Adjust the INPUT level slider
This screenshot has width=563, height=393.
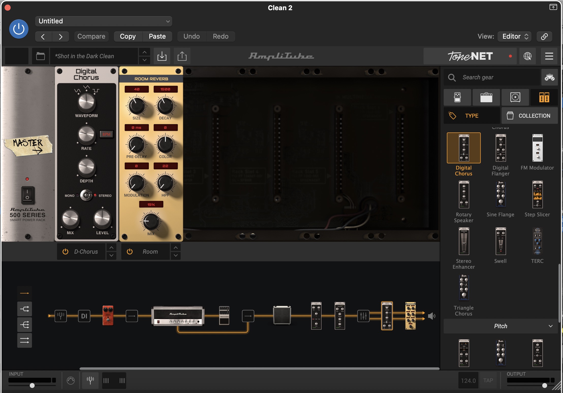[x=32, y=385]
